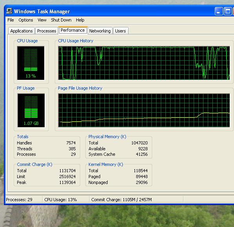Click the CPU Usage 13 % meter
The image size is (234, 227).
pyautogui.click(x=31, y=63)
